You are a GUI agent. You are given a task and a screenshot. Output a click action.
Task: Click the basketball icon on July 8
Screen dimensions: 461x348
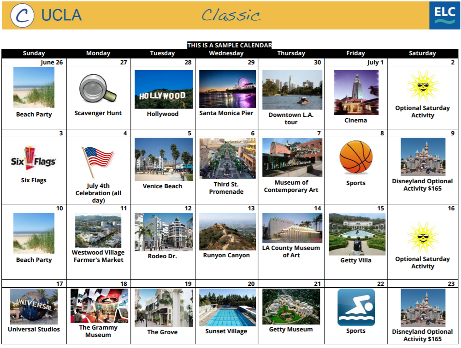coord(356,157)
